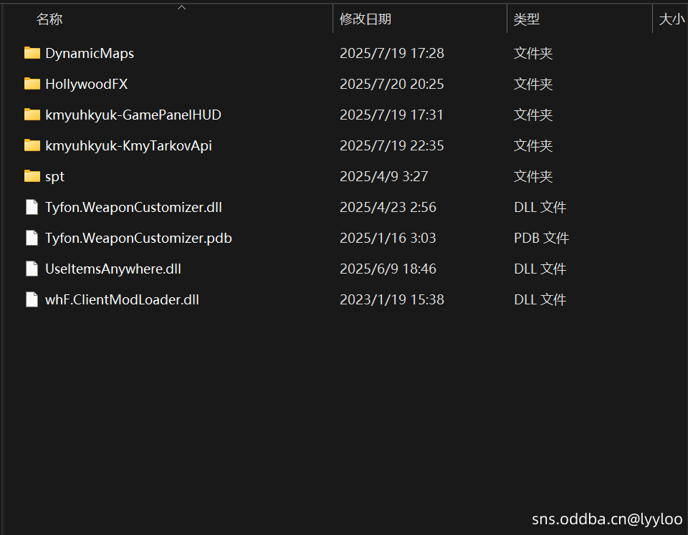This screenshot has height=535, width=688.
Task: Select the kmyuhkyuk-GamePanelHUD name text
Action: (133, 115)
